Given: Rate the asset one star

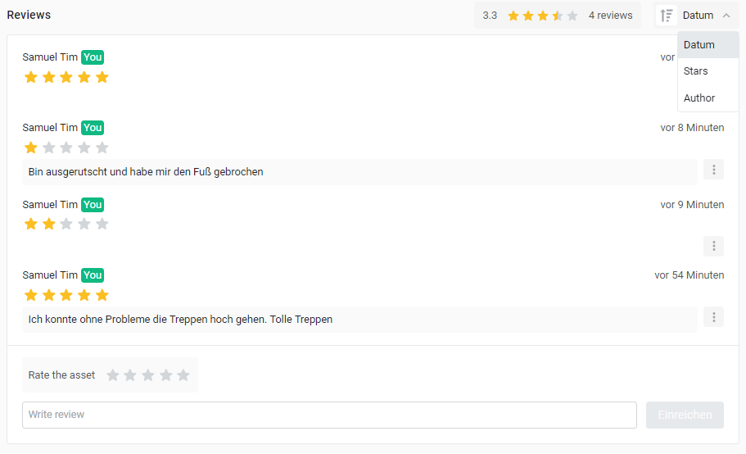Looking at the screenshot, I should tap(113, 375).
